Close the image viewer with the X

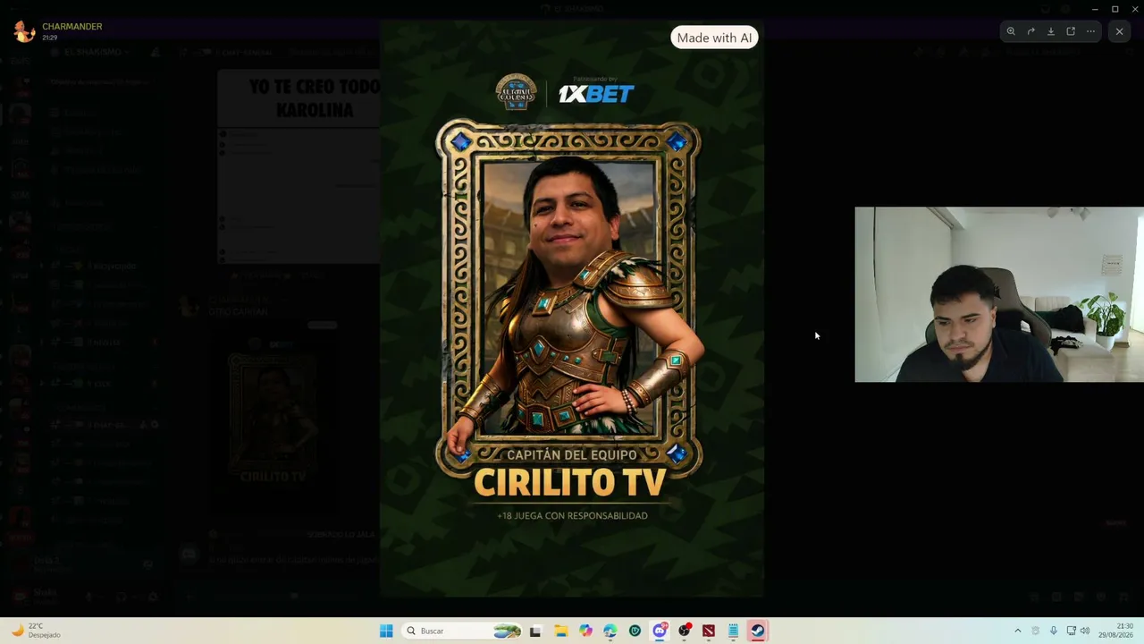pos(1119,31)
